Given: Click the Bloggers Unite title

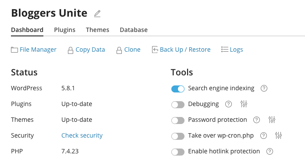Looking at the screenshot, I should (49, 13).
